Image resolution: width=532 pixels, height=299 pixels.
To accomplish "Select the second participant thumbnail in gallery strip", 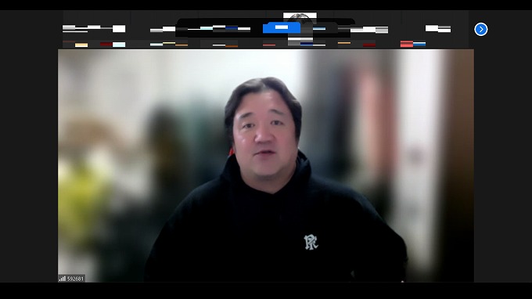I will tap(164, 29).
